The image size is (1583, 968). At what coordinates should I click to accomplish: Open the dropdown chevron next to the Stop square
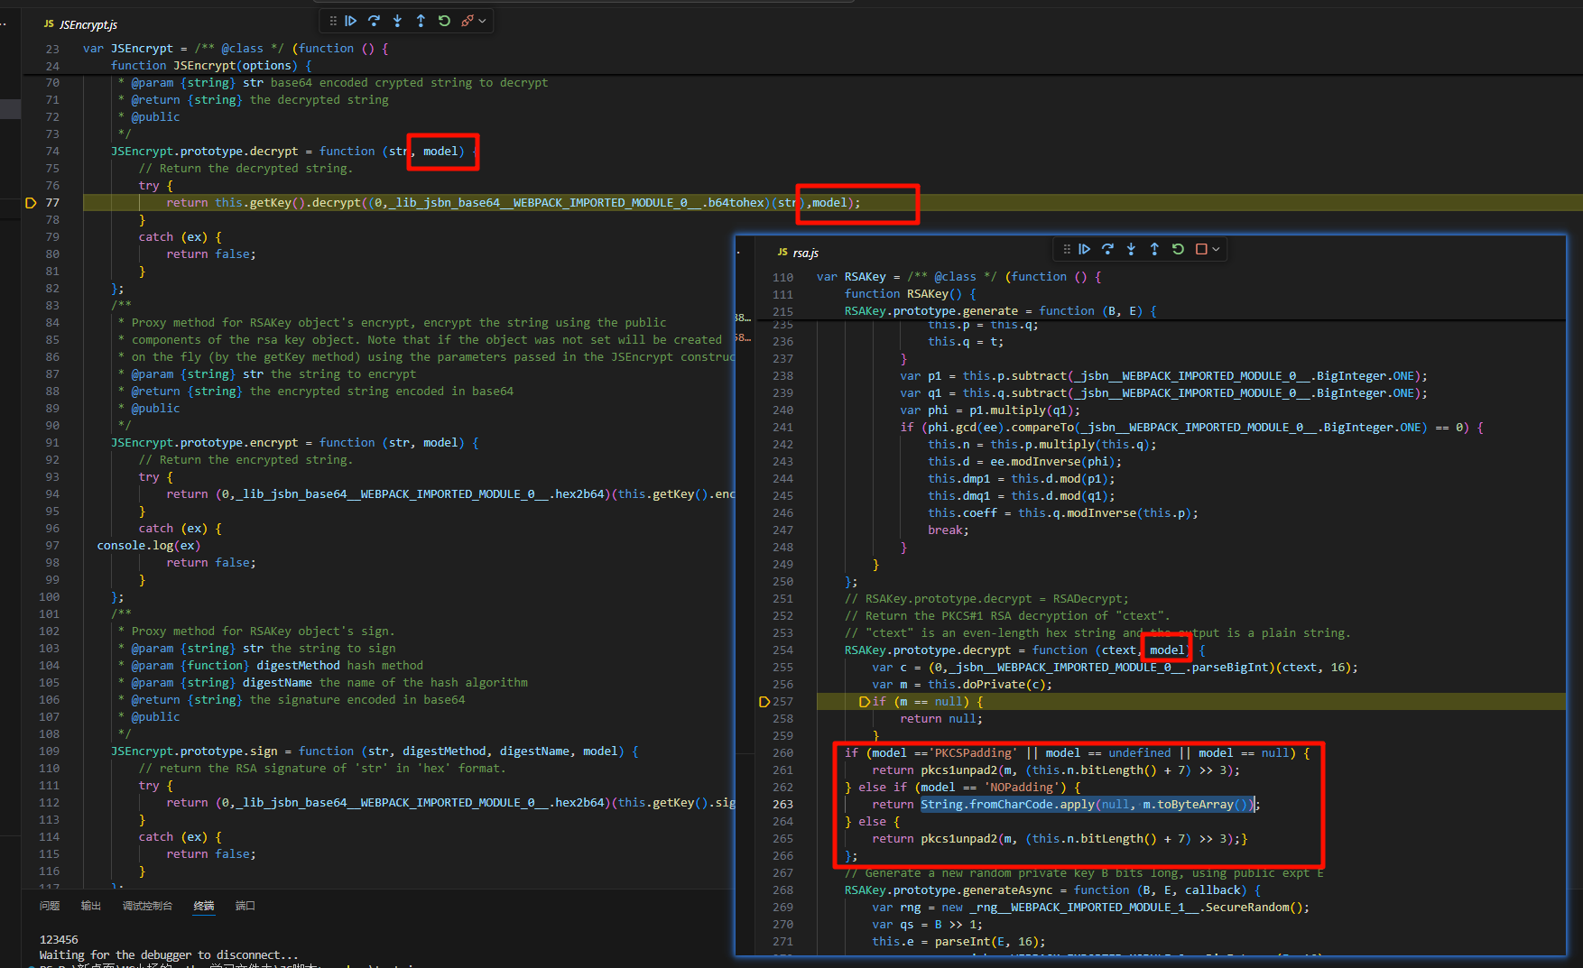tap(1217, 249)
